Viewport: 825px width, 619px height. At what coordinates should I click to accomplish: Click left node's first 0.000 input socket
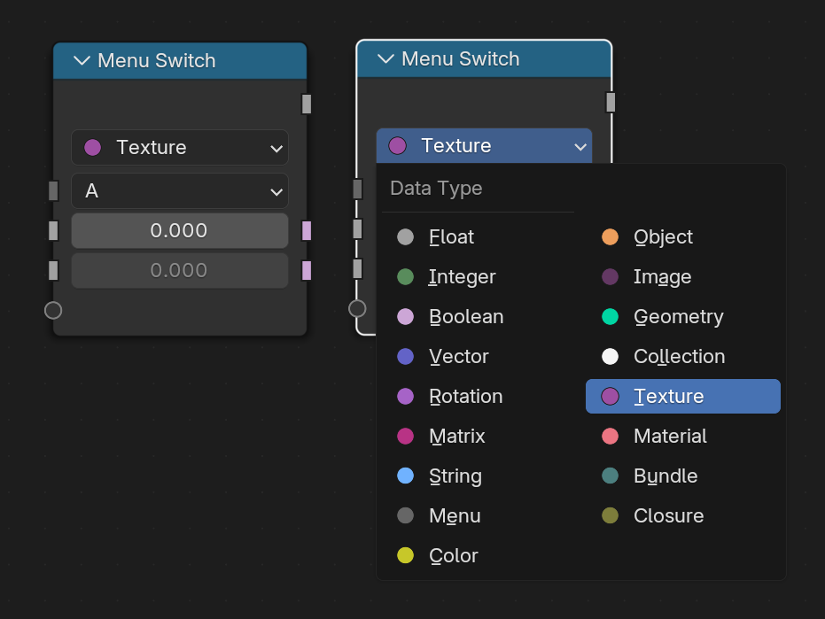(x=53, y=230)
